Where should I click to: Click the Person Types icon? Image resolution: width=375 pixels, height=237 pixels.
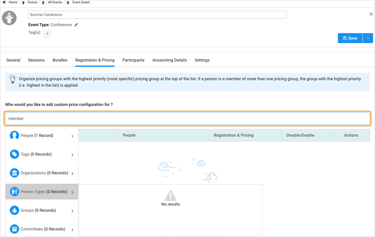pos(14,192)
